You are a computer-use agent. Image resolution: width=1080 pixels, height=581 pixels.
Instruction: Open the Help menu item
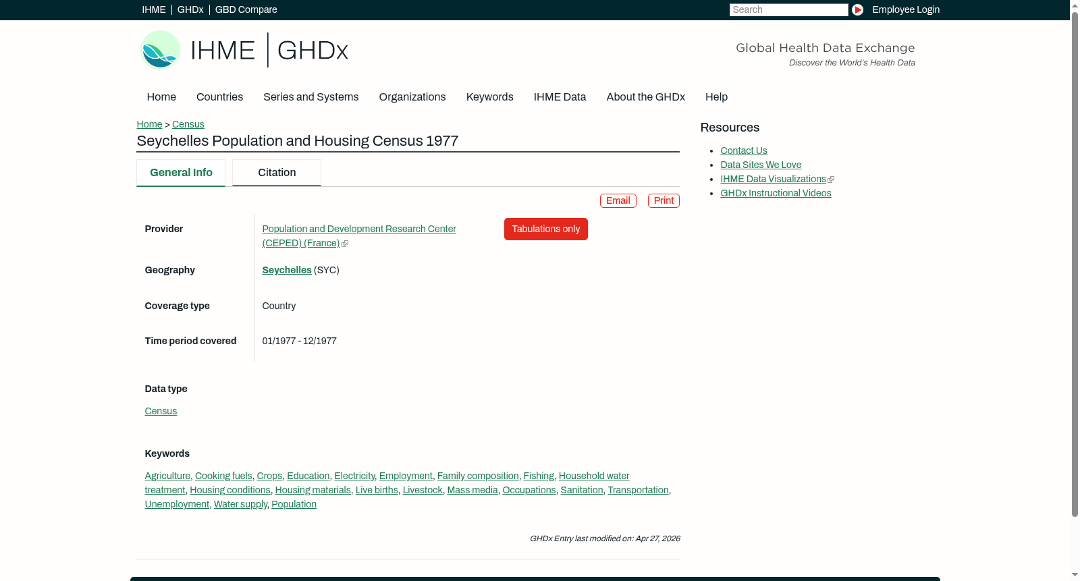[716, 97]
